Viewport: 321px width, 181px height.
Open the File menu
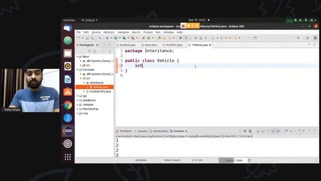(78, 32)
